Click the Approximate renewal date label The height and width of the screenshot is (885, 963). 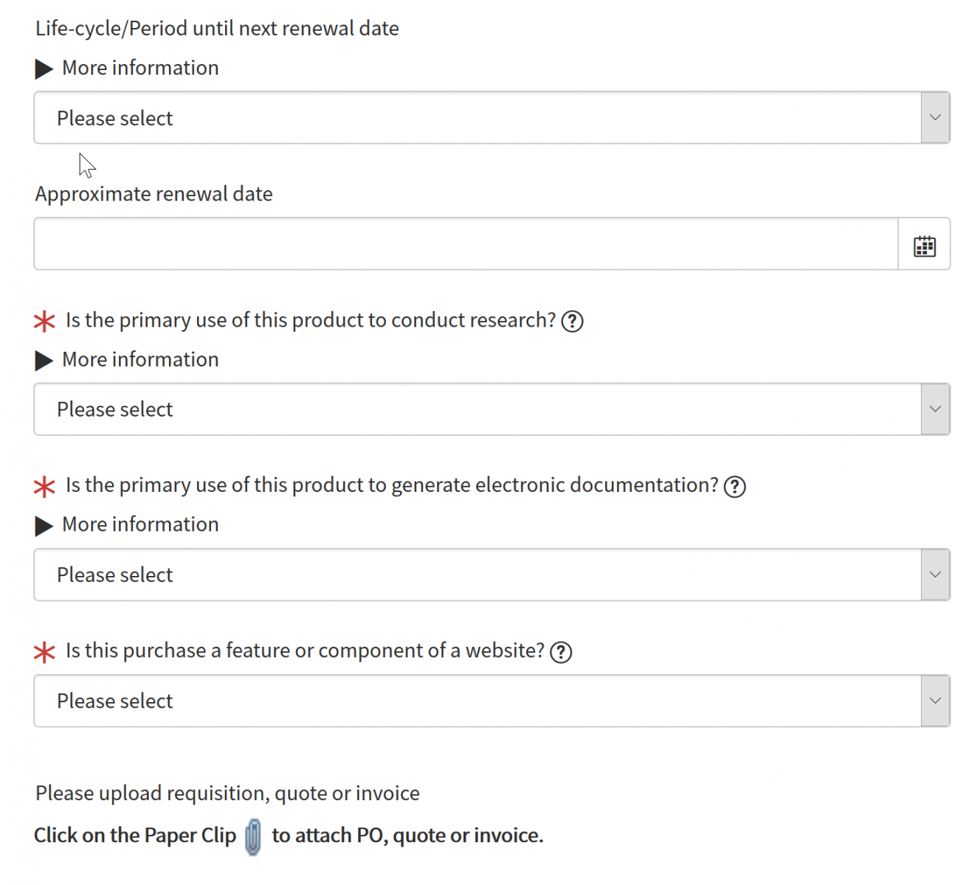[153, 194]
